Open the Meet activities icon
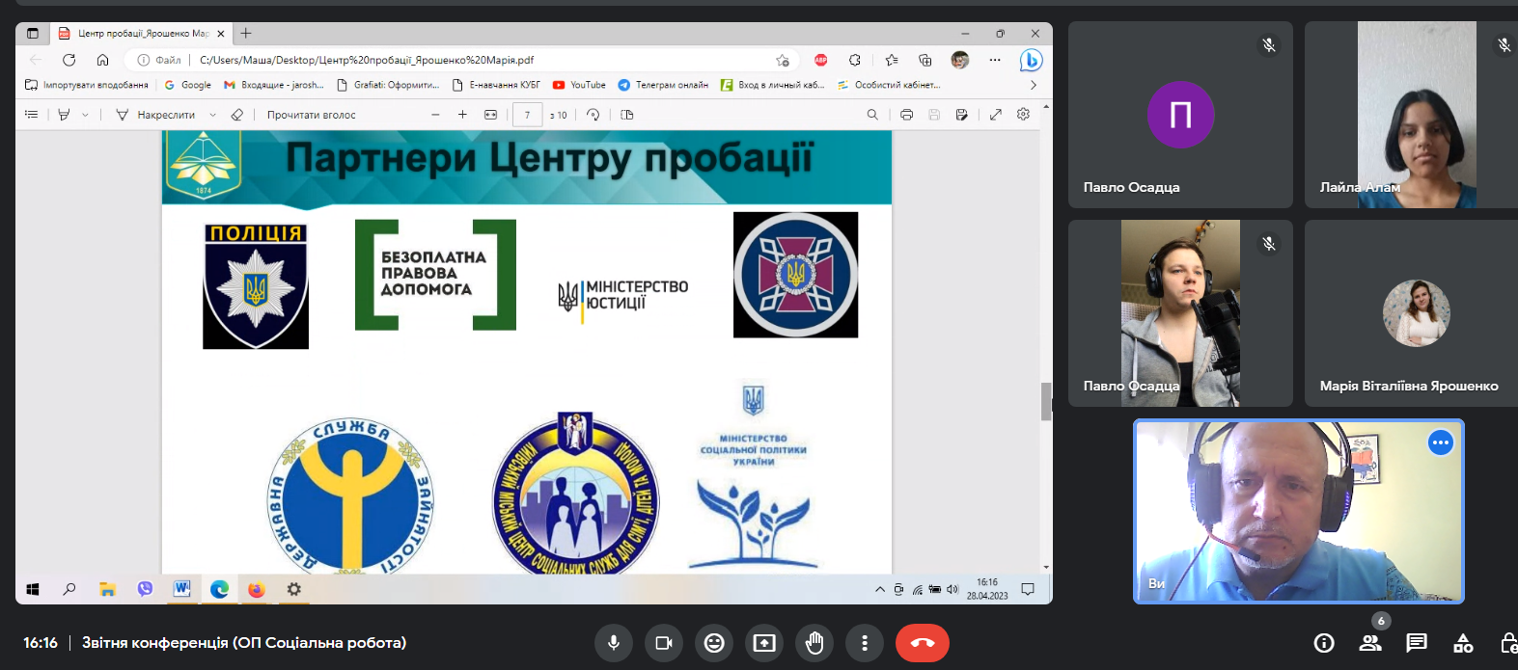This screenshot has width=1518, height=670. point(1463,643)
